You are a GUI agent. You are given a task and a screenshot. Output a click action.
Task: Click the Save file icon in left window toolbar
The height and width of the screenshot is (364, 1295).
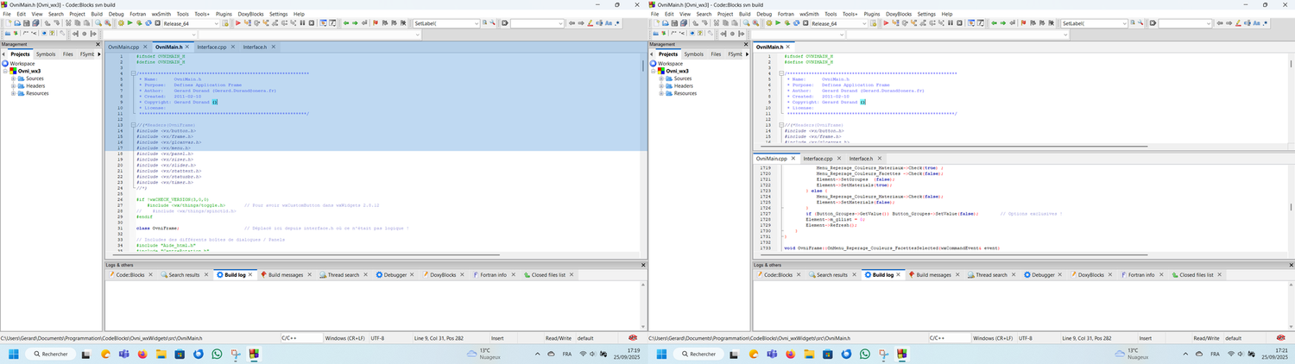(x=25, y=23)
